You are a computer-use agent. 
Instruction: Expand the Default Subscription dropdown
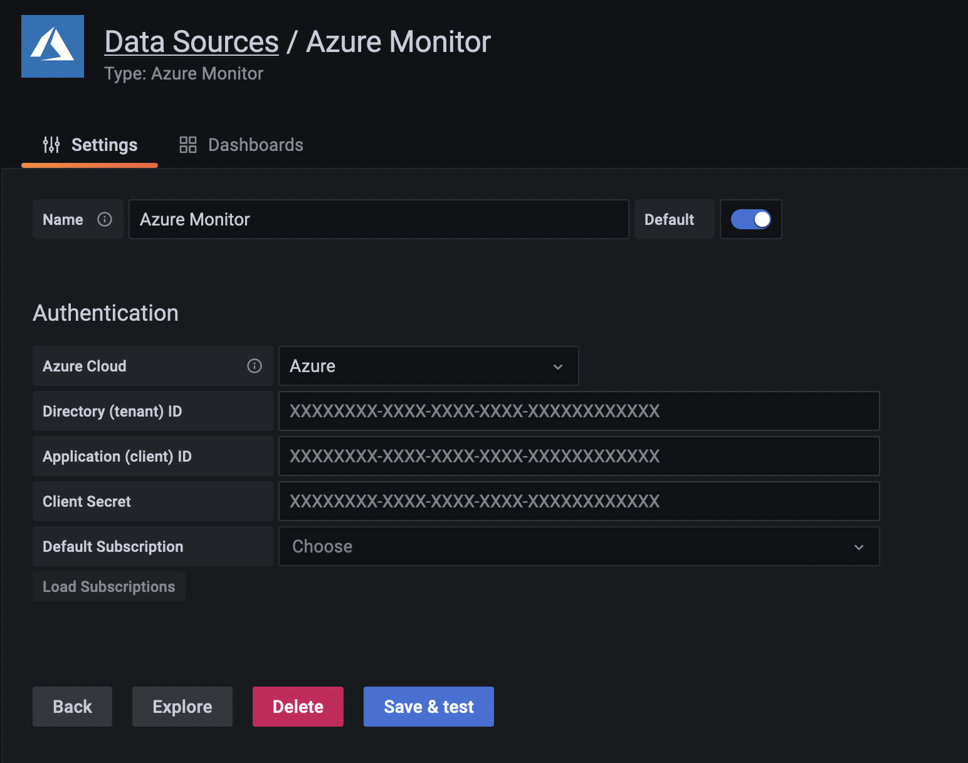pos(579,546)
